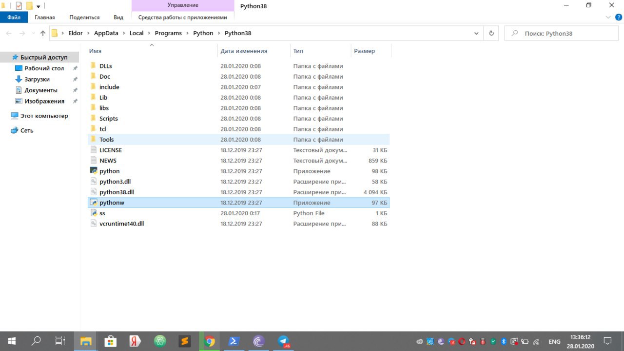This screenshot has height=351, width=624.
Task: Select the python38.dll file icon
Action: (94, 192)
